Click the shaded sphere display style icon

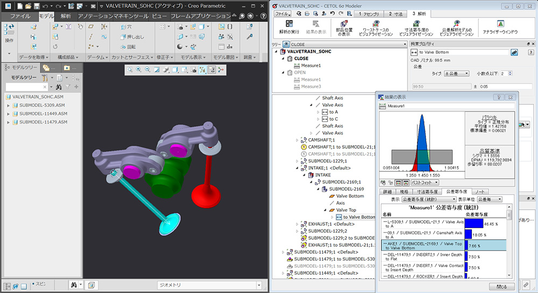pos(180,46)
